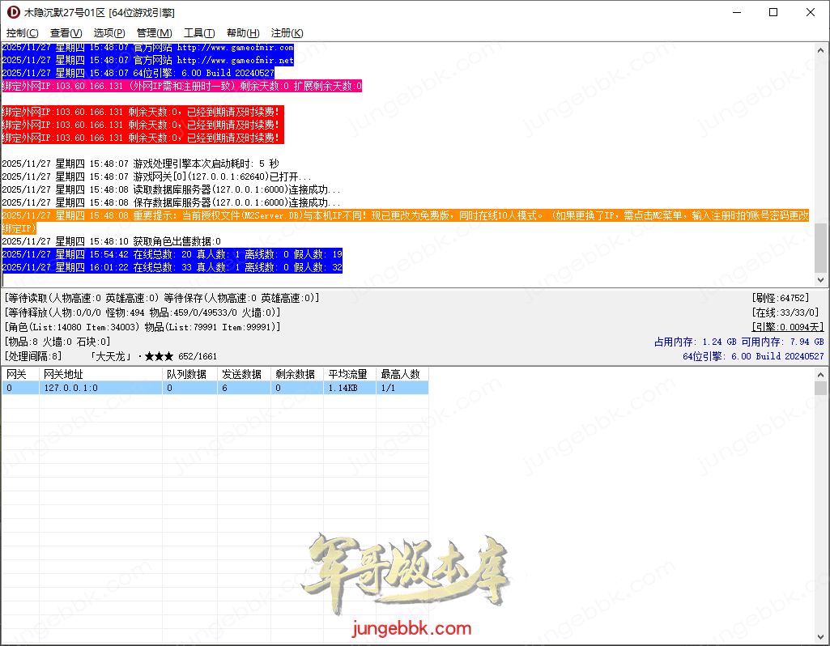
Task: Open the 查看(V) menu
Action: (66, 33)
